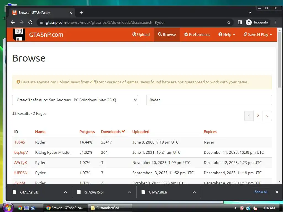Viewport: 283px width, 212px height.
Task: Open save ID BqJepV
Action: (21, 152)
